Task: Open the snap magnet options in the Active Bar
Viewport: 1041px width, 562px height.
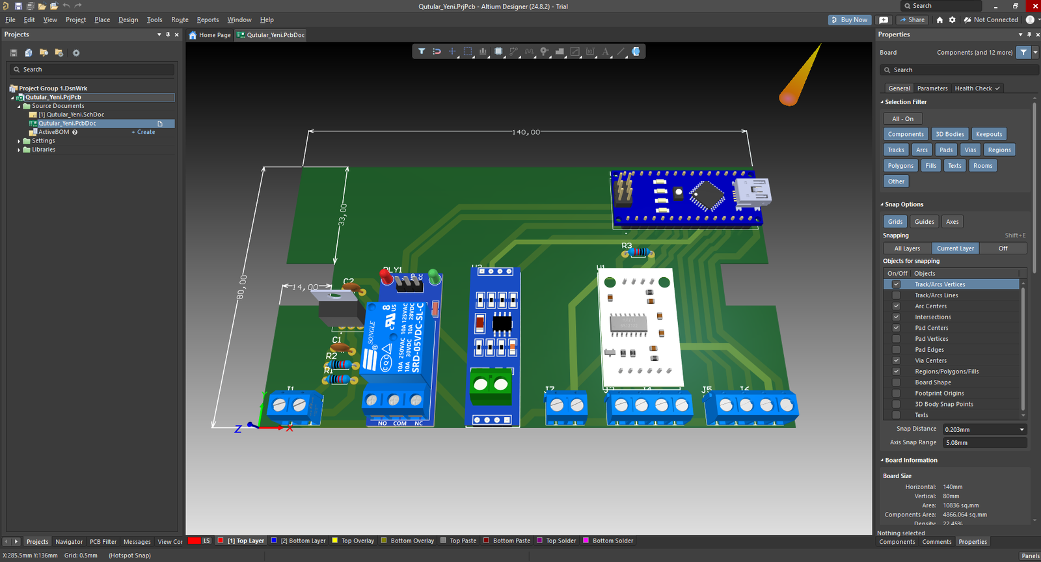Action: 437,51
